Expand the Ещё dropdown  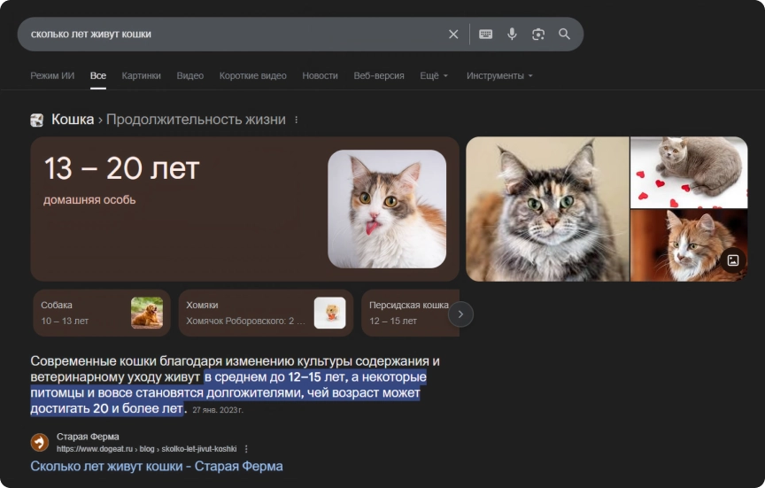click(x=434, y=75)
